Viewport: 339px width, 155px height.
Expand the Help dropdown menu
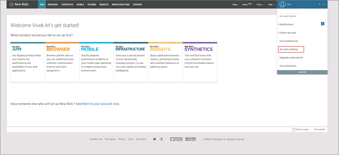tap(271, 5)
